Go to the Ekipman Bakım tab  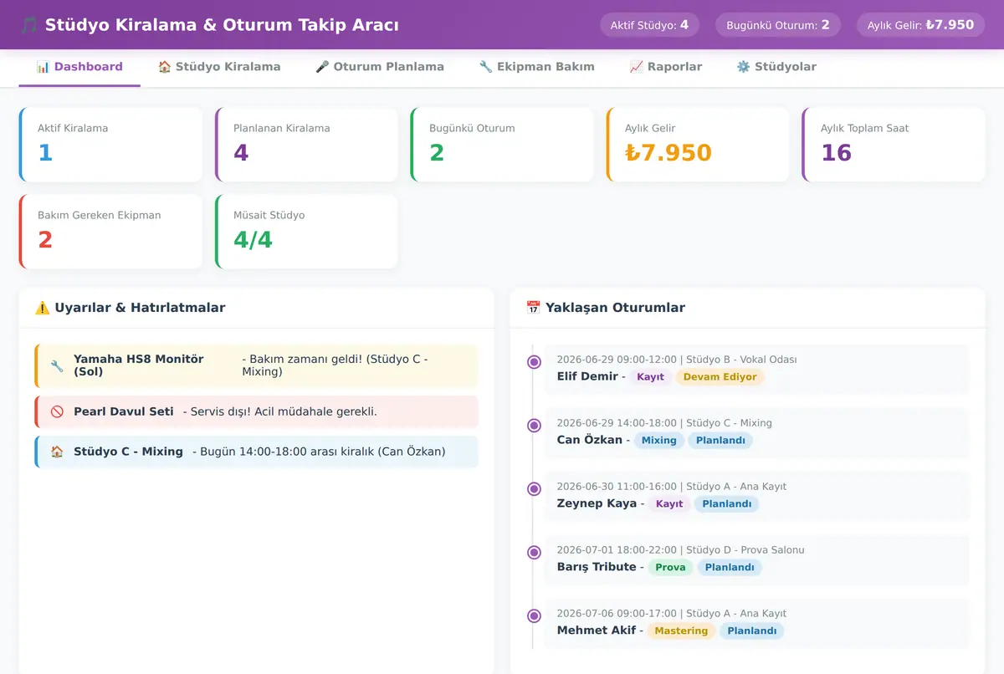pos(536,67)
